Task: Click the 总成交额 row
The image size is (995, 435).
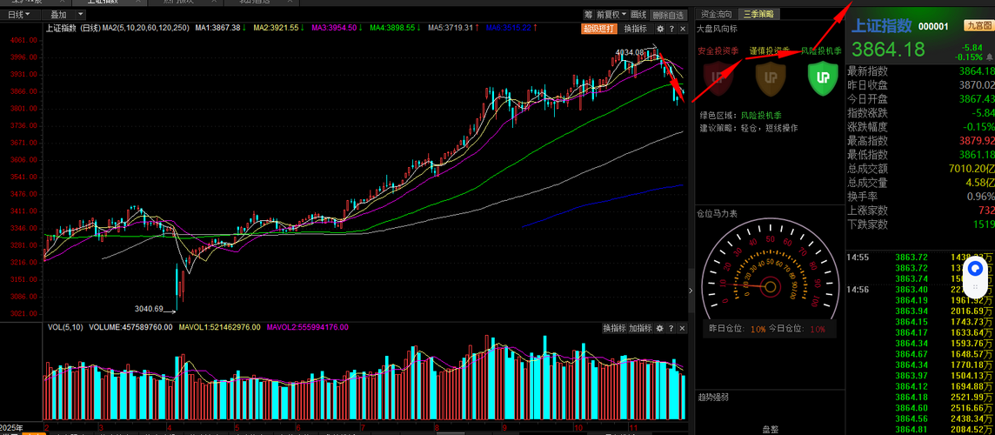Action: (921, 169)
